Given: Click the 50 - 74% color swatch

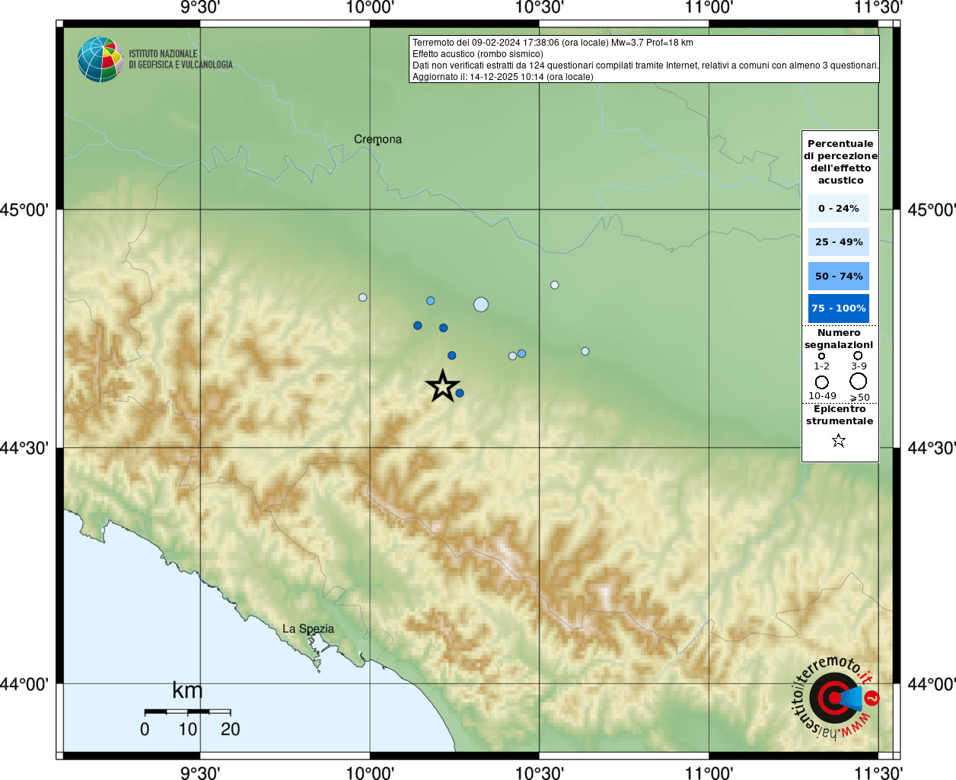Looking at the screenshot, I should coord(839,276).
